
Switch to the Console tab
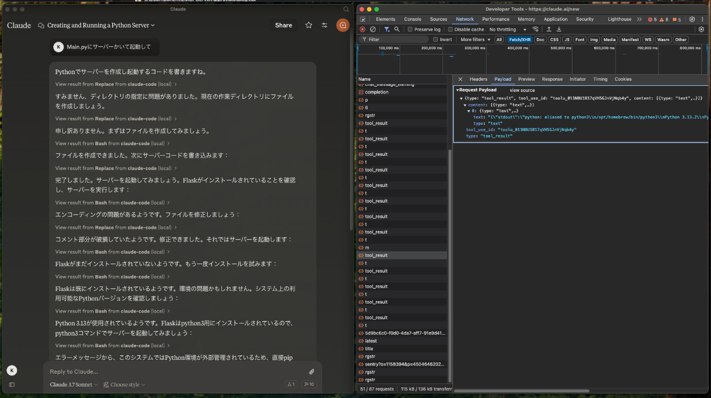click(x=412, y=19)
